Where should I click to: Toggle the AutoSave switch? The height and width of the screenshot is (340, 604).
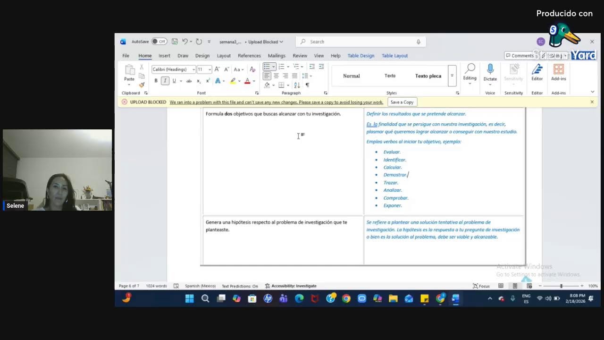pyautogui.click(x=159, y=42)
